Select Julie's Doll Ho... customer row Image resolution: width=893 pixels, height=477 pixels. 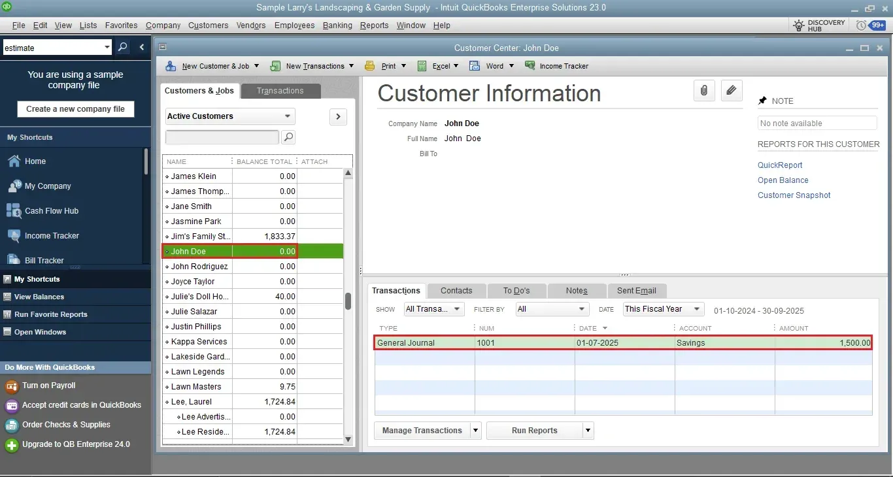pos(252,297)
